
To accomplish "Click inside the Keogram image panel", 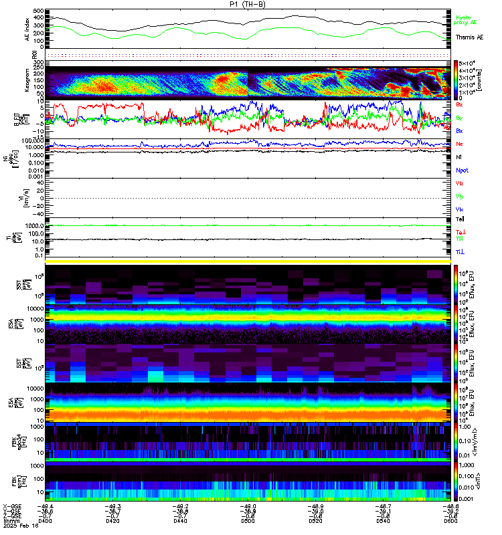I will (x=248, y=83).
